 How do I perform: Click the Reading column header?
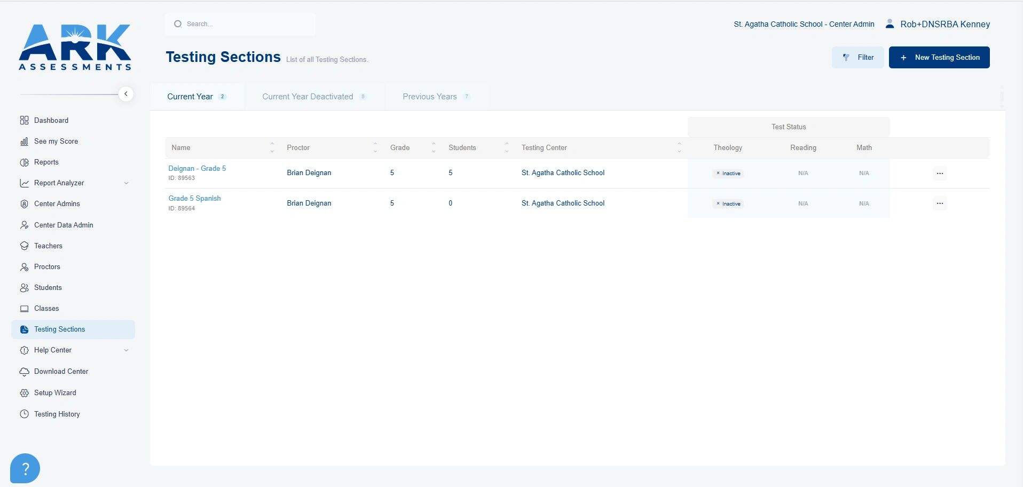point(803,148)
